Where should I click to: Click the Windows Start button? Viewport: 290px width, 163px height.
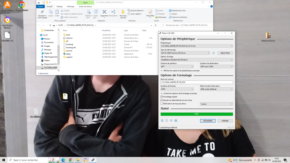coord(3,160)
